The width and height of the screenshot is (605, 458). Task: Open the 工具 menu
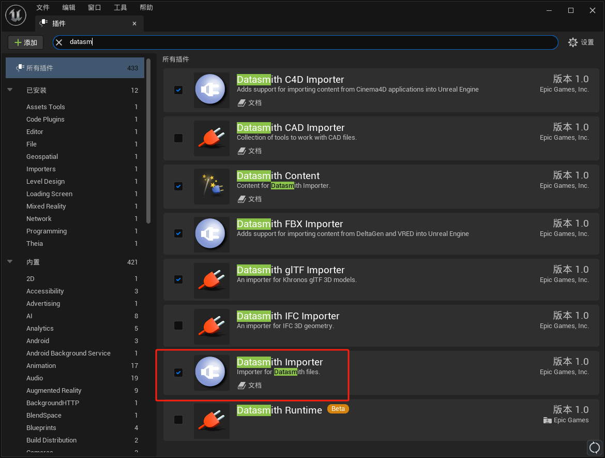(x=120, y=7)
